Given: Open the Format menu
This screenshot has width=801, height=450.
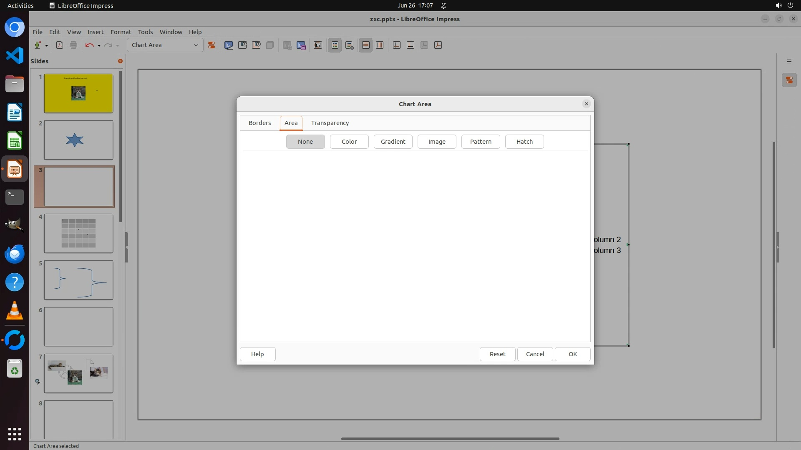Looking at the screenshot, I should pyautogui.click(x=121, y=32).
